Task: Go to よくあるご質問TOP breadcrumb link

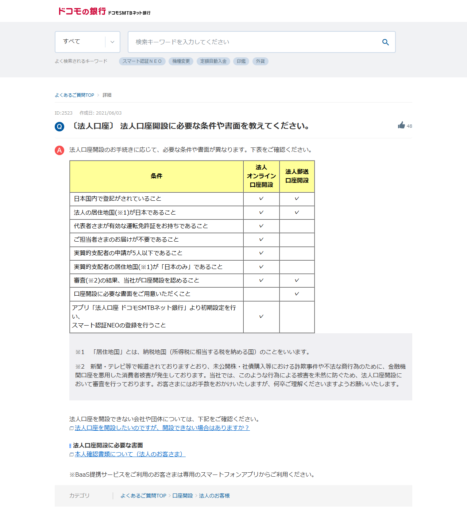Action: 74,95
